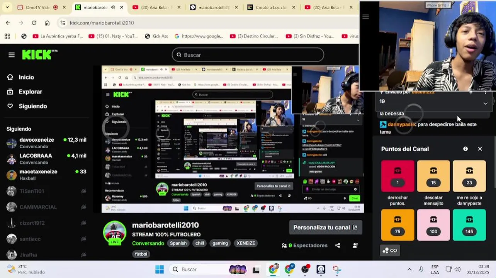
Task: Click the Buscar search field on Kick
Action: point(248,55)
